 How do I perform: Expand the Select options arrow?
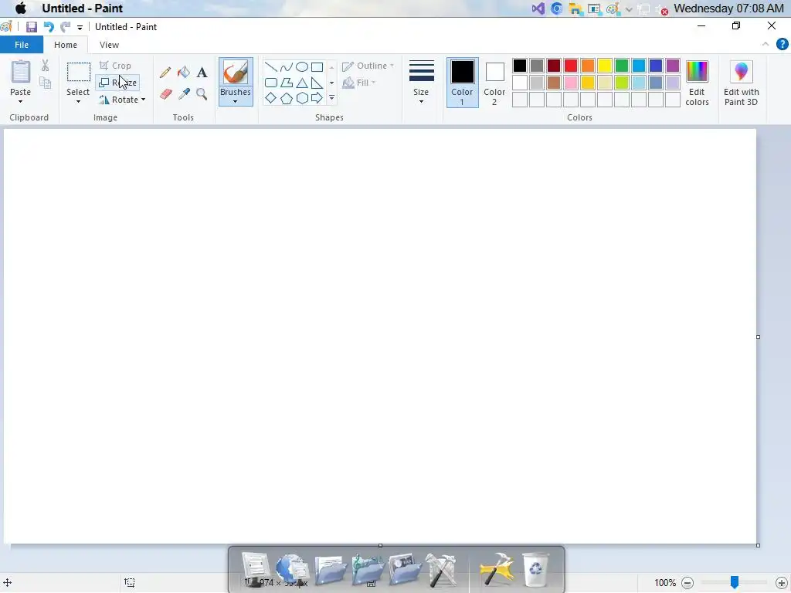click(78, 101)
